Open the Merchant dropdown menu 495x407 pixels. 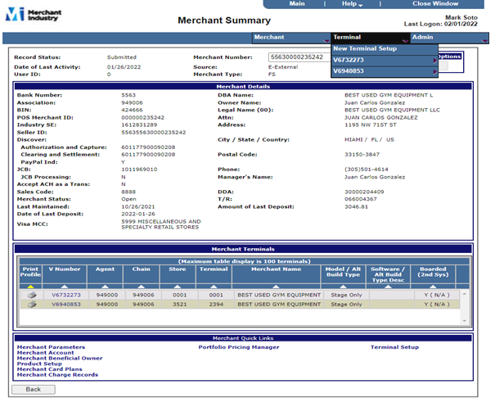click(x=291, y=38)
